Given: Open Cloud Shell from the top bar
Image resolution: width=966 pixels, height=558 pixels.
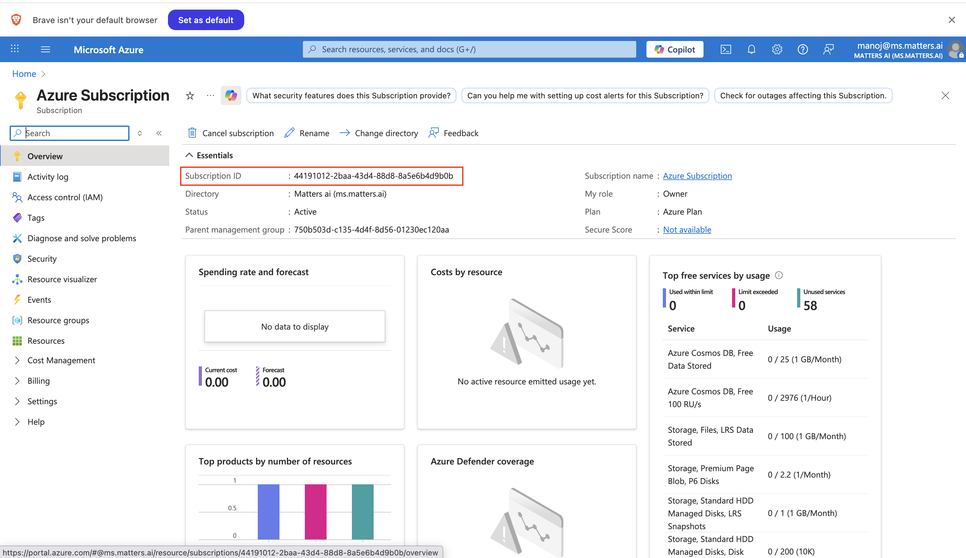Looking at the screenshot, I should (726, 49).
